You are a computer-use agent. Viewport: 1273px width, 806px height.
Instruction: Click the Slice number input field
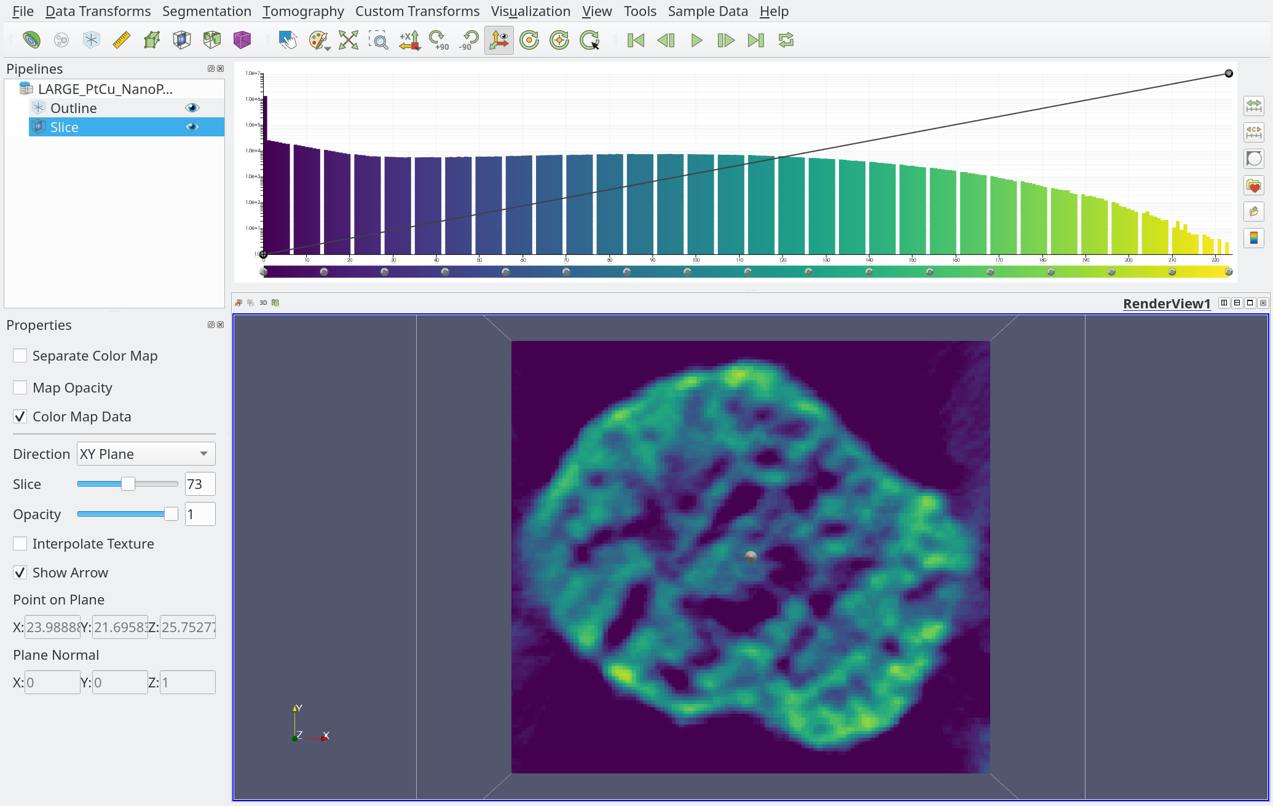(200, 484)
